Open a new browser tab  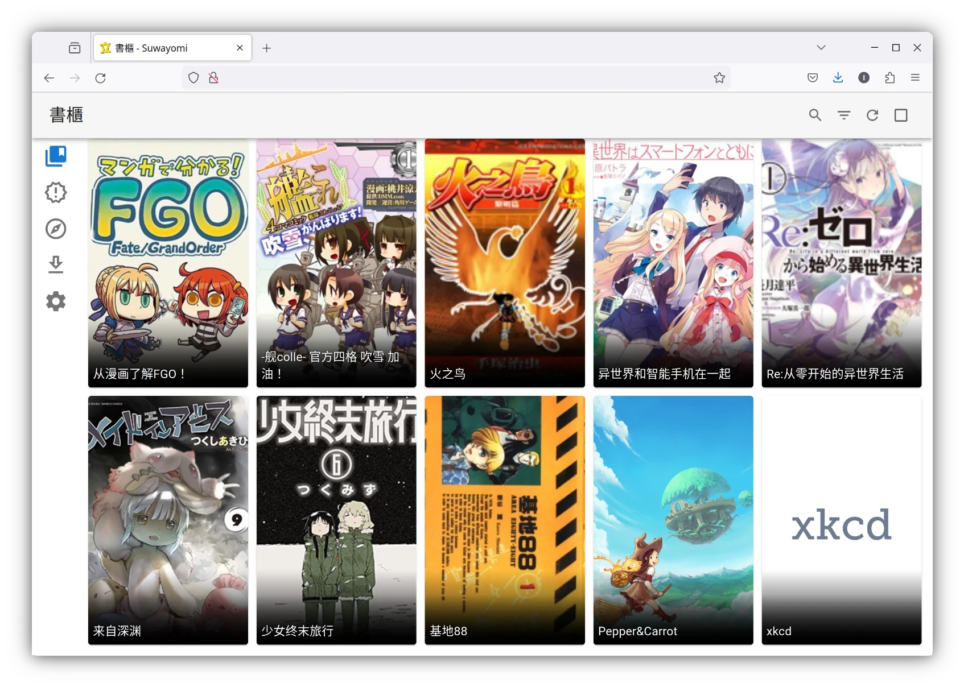pos(266,48)
